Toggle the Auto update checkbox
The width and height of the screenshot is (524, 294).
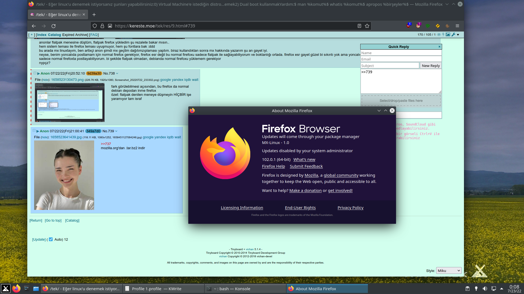click(51, 239)
